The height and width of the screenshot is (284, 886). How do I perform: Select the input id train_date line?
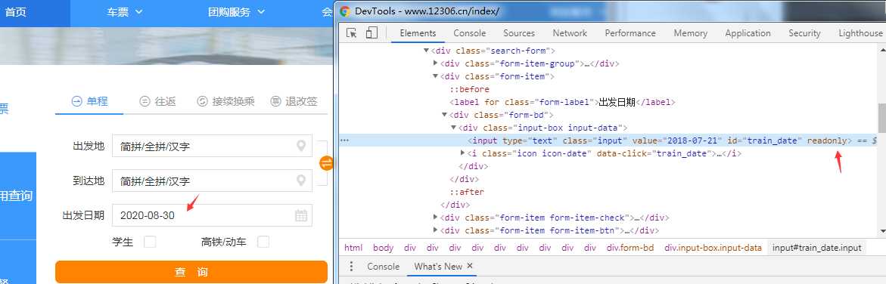pyautogui.click(x=608, y=140)
